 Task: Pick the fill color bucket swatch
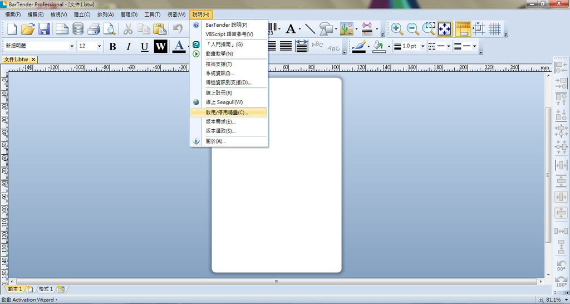point(379,46)
